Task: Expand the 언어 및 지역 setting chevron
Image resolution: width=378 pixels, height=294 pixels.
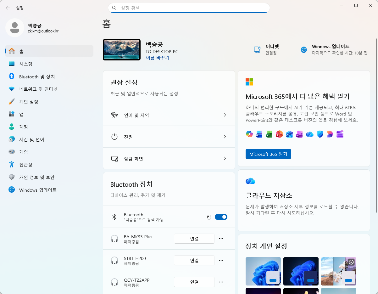Action: tap(225, 115)
